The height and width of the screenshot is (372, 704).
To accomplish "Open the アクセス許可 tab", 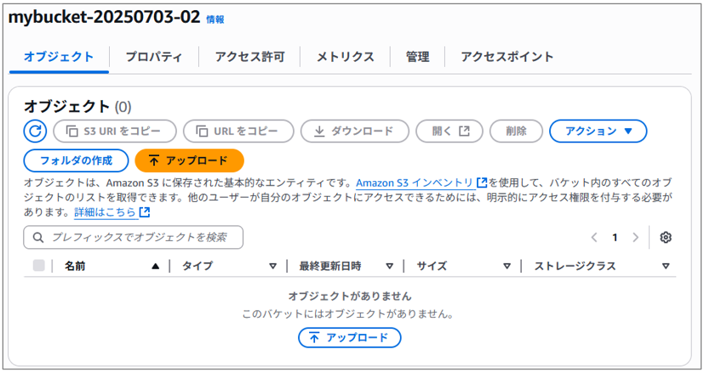I will coord(249,57).
